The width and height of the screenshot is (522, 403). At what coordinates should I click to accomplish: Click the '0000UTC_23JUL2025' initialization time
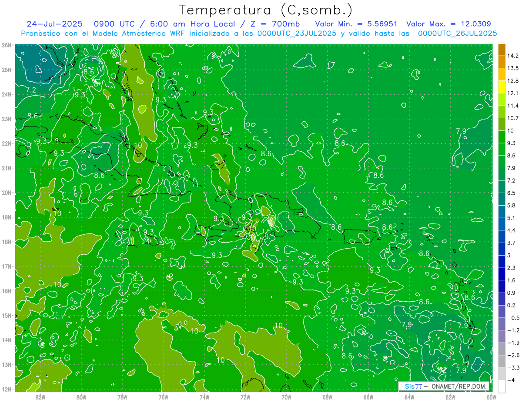coord(297,33)
